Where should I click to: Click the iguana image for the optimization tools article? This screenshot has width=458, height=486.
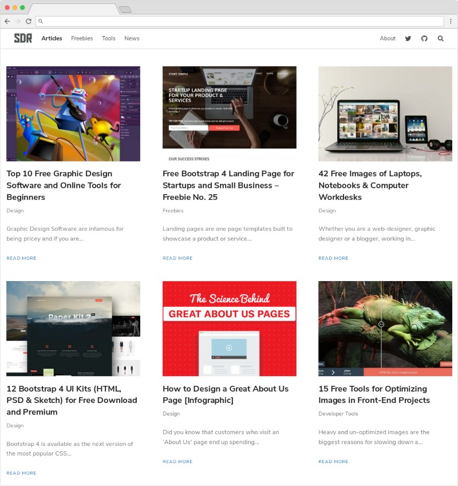tap(385, 328)
